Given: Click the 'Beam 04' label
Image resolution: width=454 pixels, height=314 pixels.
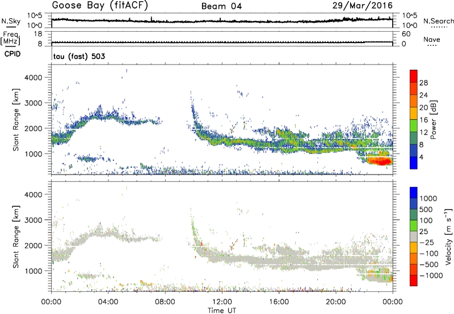Looking at the screenshot, I should tap(221, 6).
